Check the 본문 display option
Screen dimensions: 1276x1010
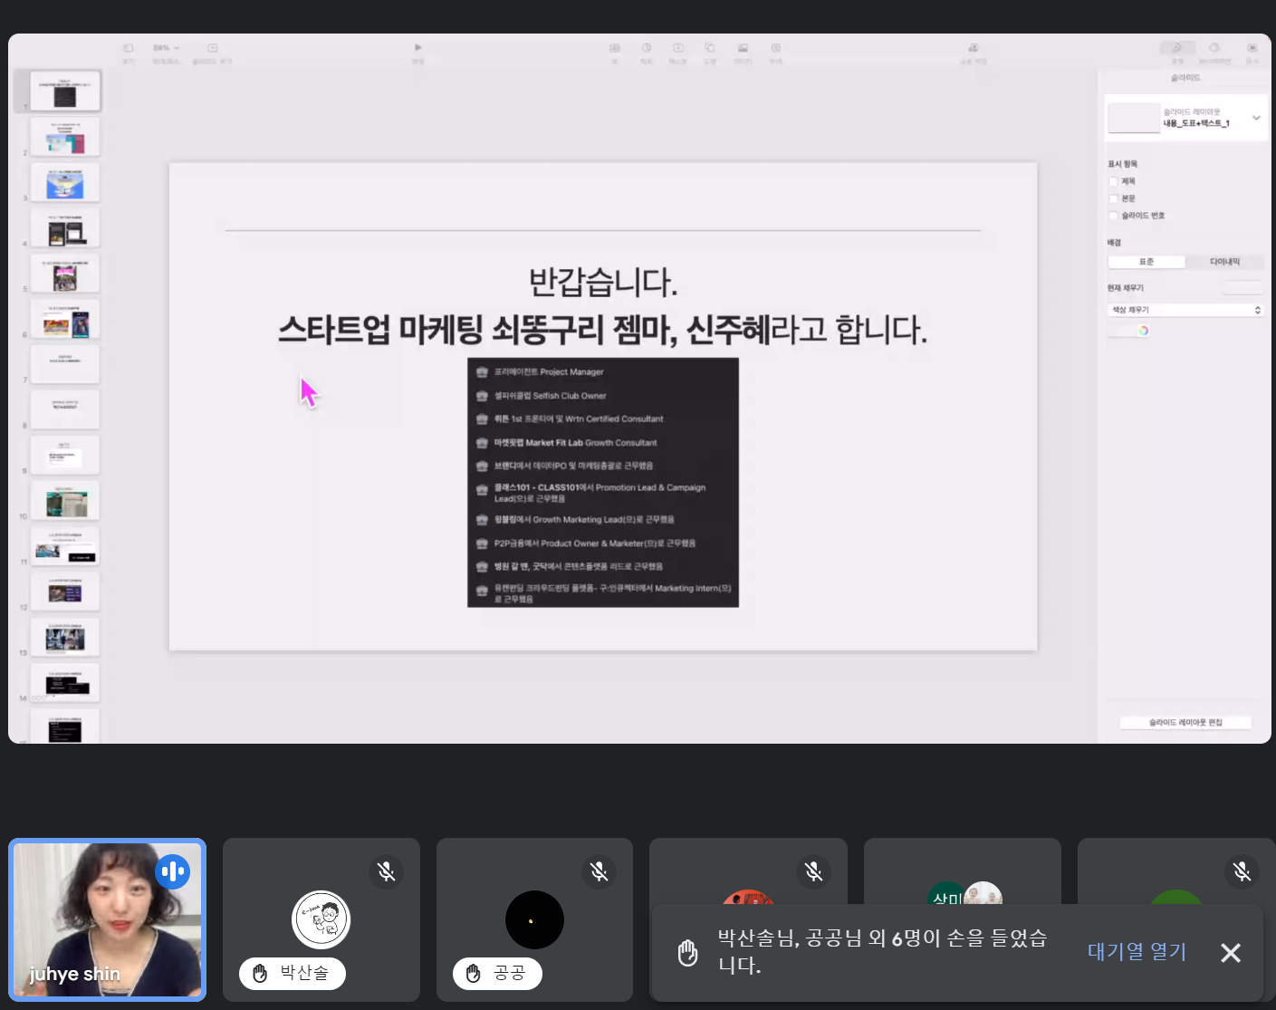point(1113,198)
